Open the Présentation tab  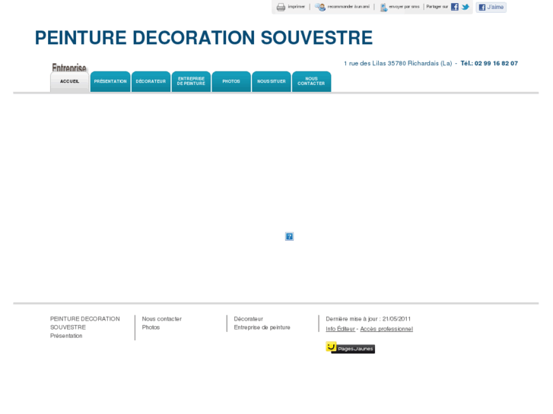(110, 82)
